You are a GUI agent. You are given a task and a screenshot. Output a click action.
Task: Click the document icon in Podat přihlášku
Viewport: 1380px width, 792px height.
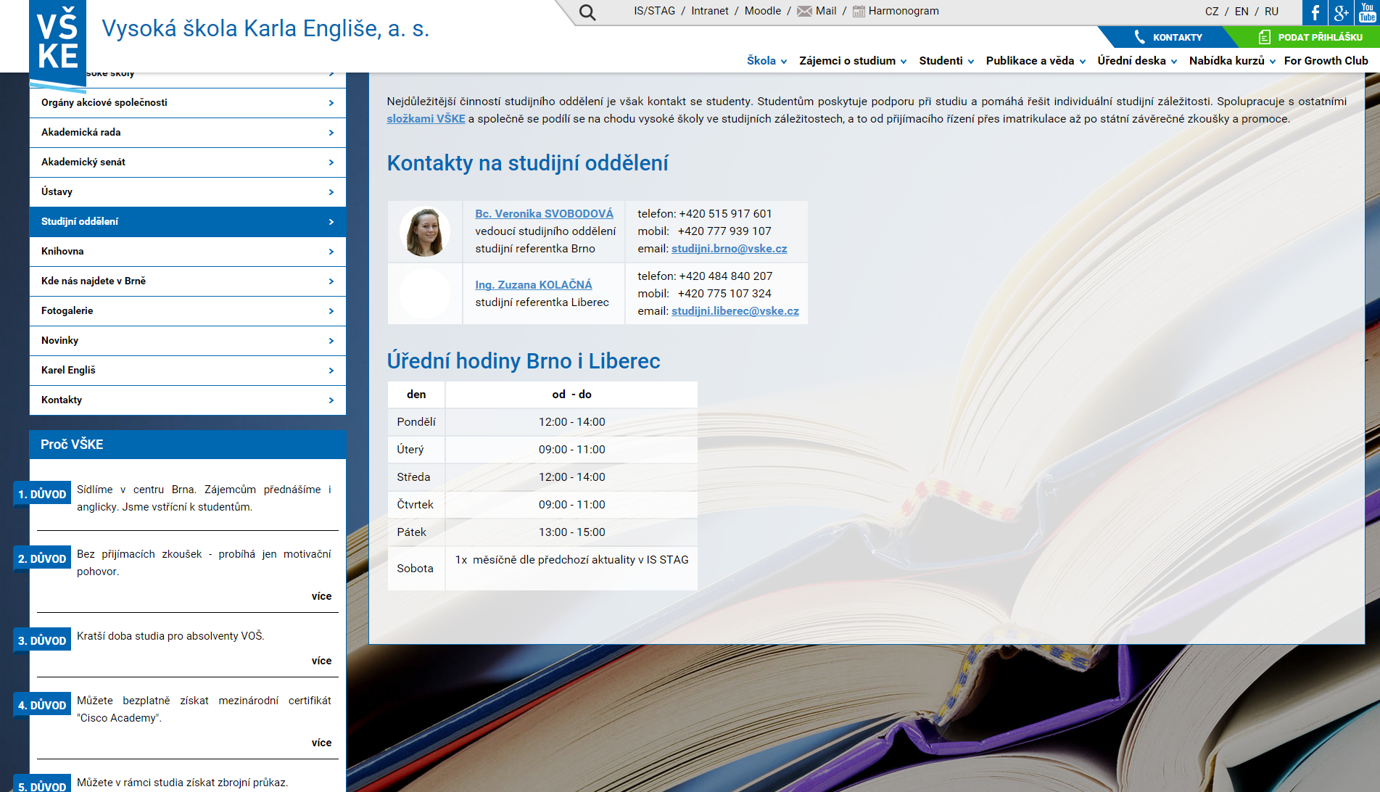pos(1264,37)
